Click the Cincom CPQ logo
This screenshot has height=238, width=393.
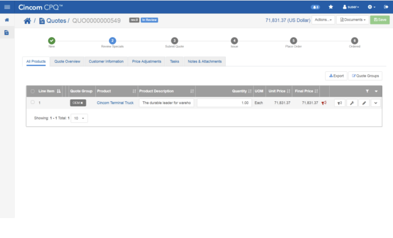click(40, 7)
